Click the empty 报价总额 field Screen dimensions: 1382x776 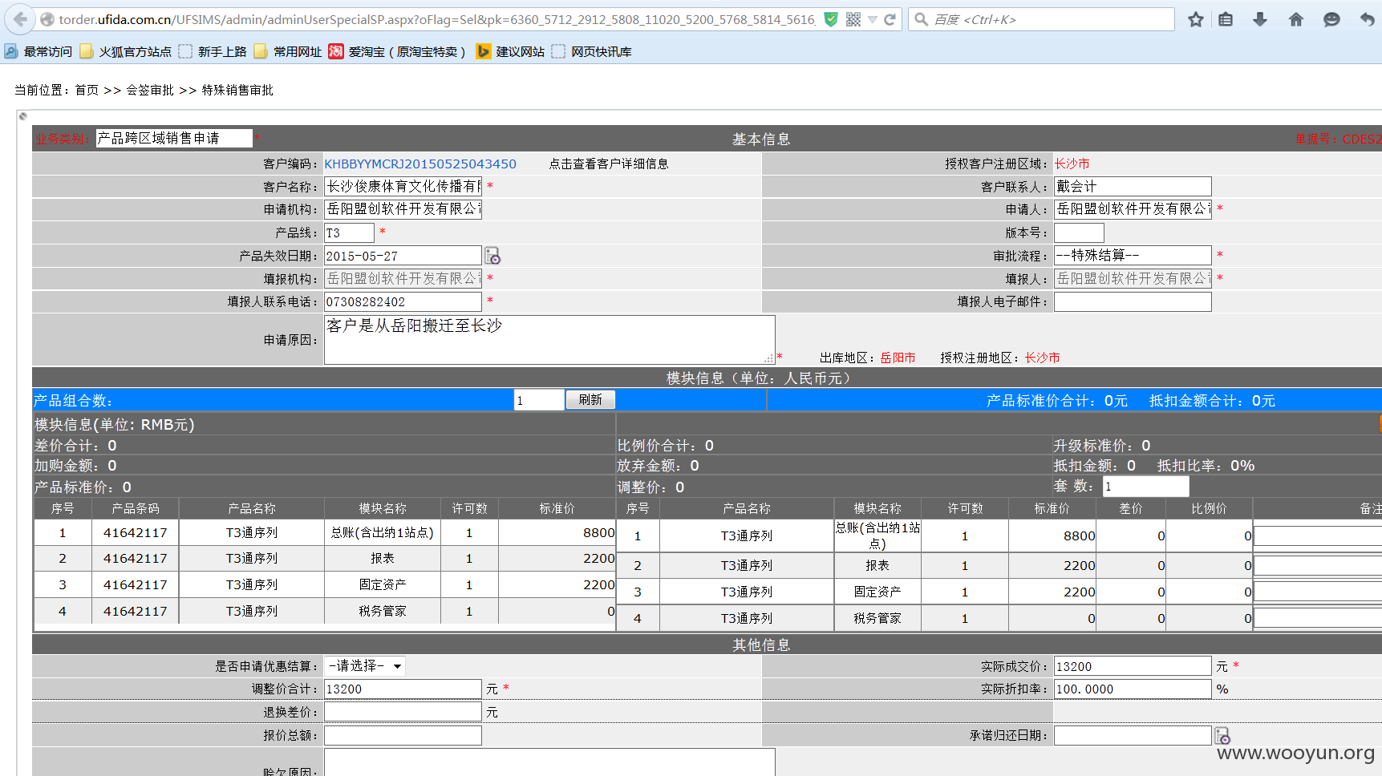coord(403,735)
